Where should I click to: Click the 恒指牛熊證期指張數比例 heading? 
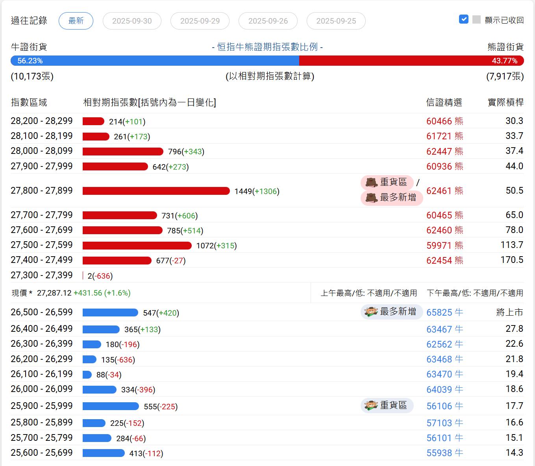click(x=267, y=47)
